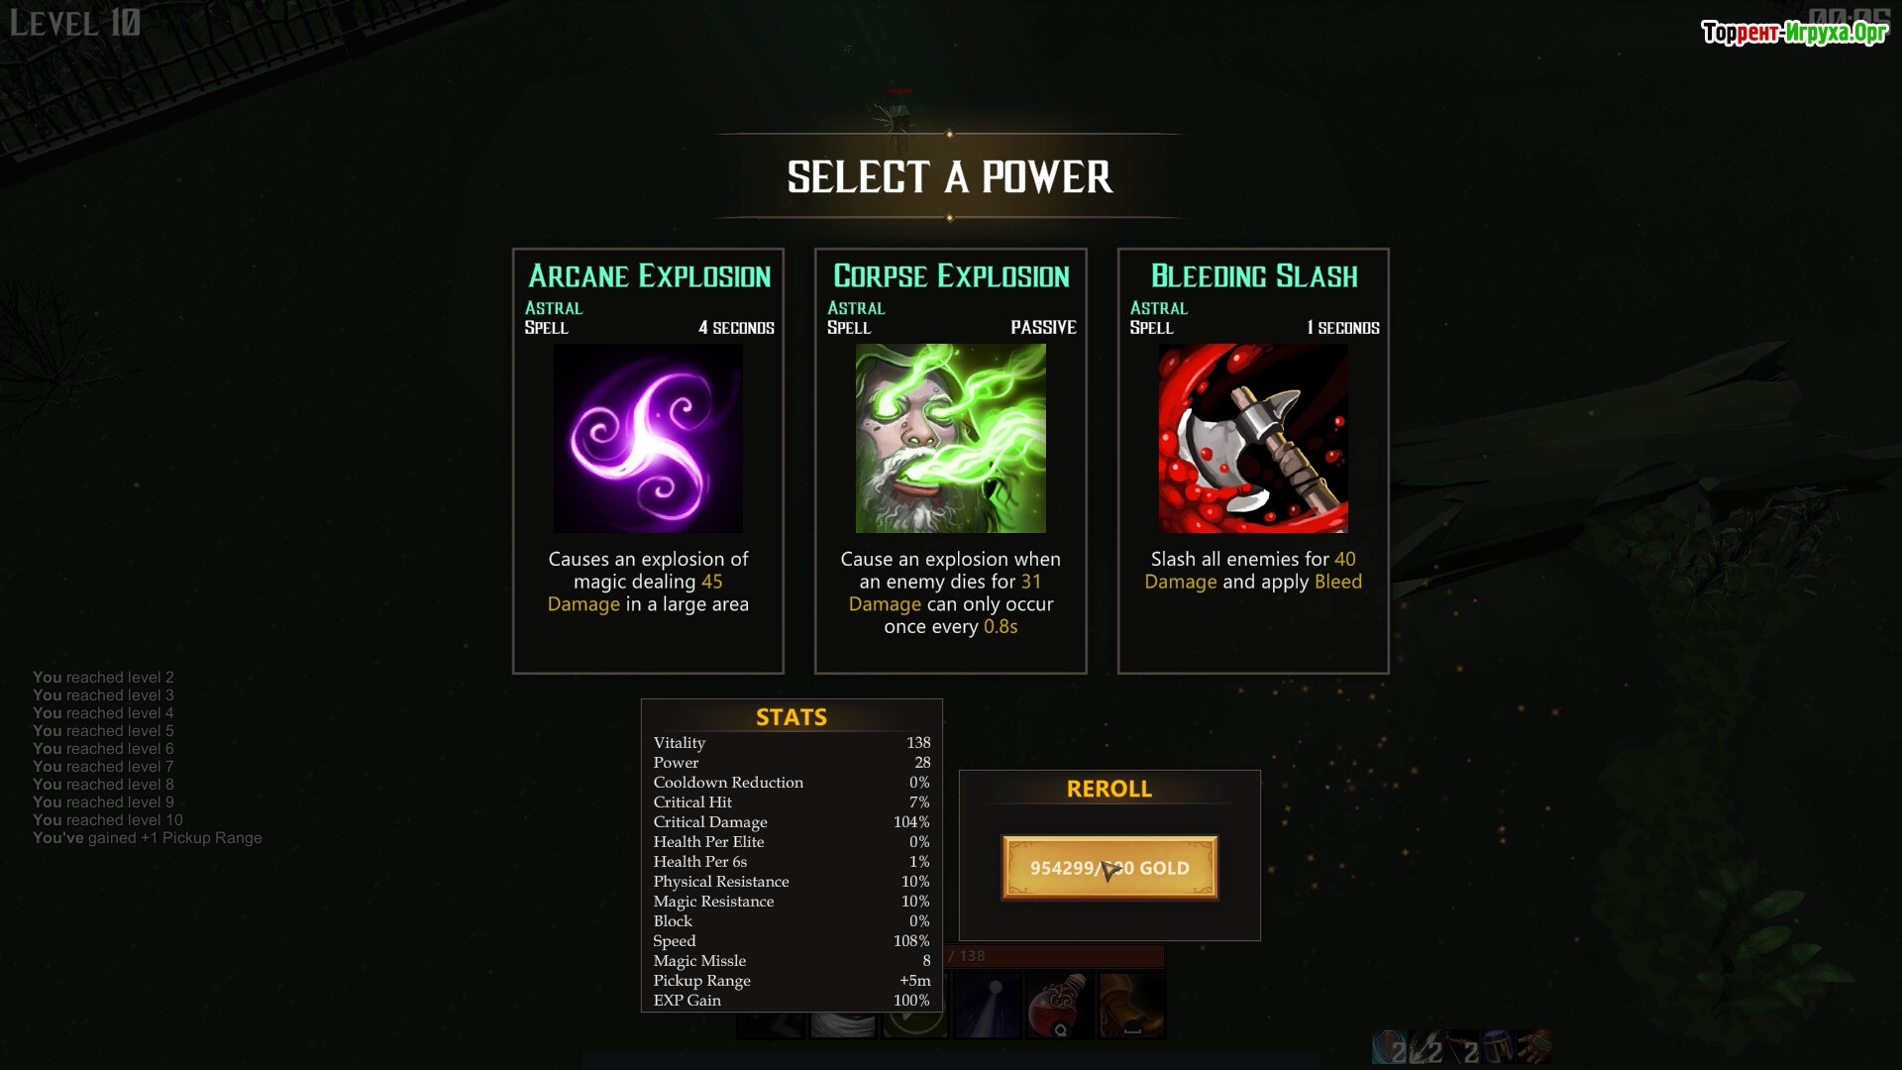Image resolution: width=1902 pixels, height=1070 pixels.
Task: Select the Arcane Explosion purple swirl icon
Action: [x=648, y=438]
